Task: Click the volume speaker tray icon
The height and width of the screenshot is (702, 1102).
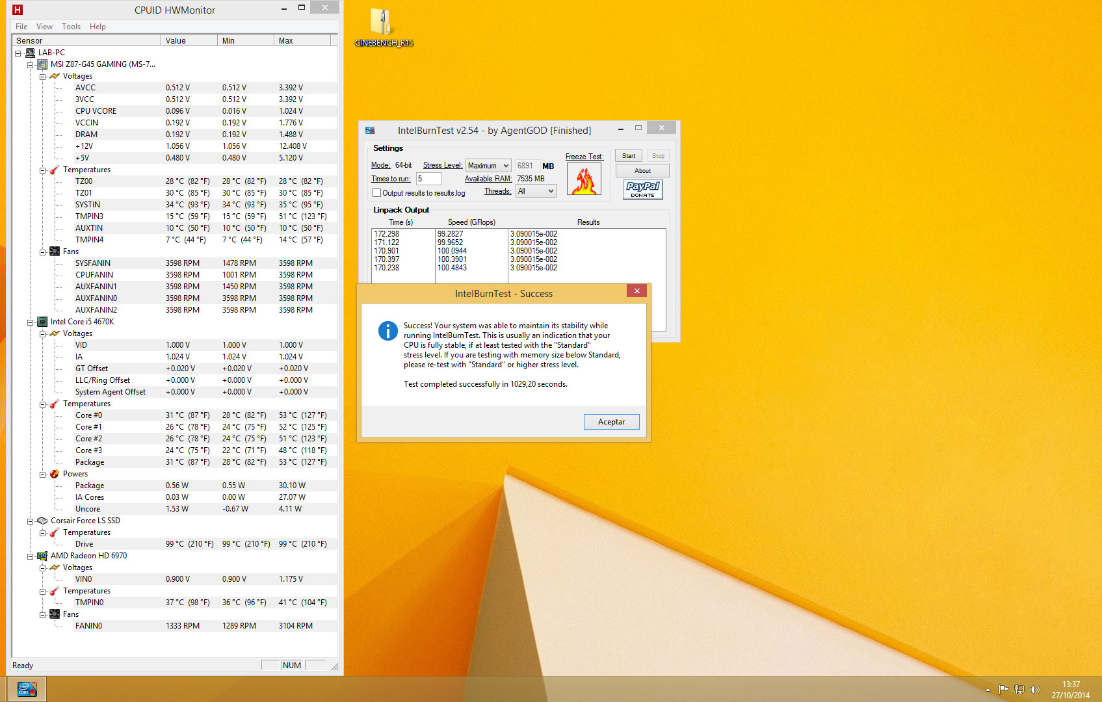Action: point(1035,690)
